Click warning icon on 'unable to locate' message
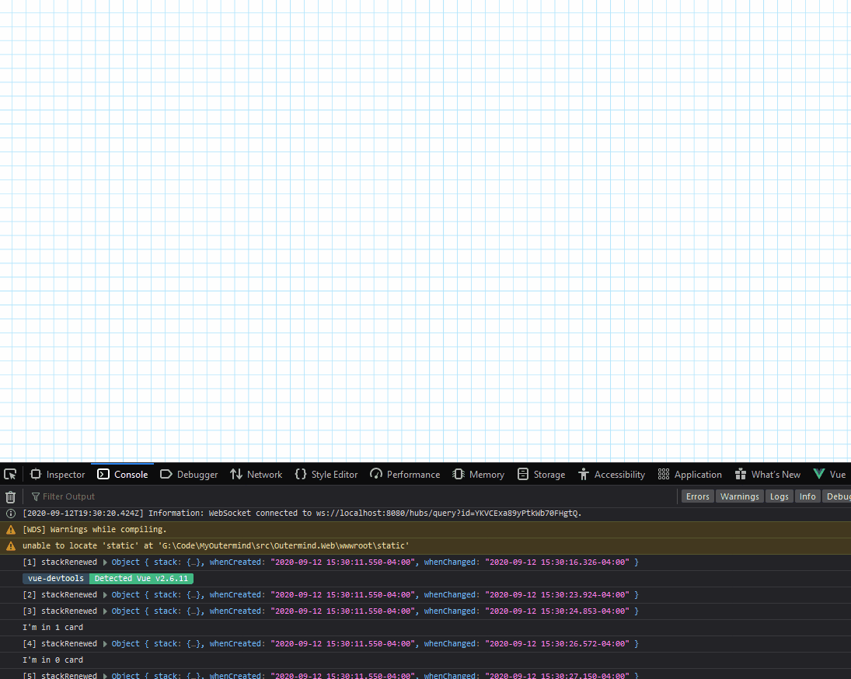 11,546
